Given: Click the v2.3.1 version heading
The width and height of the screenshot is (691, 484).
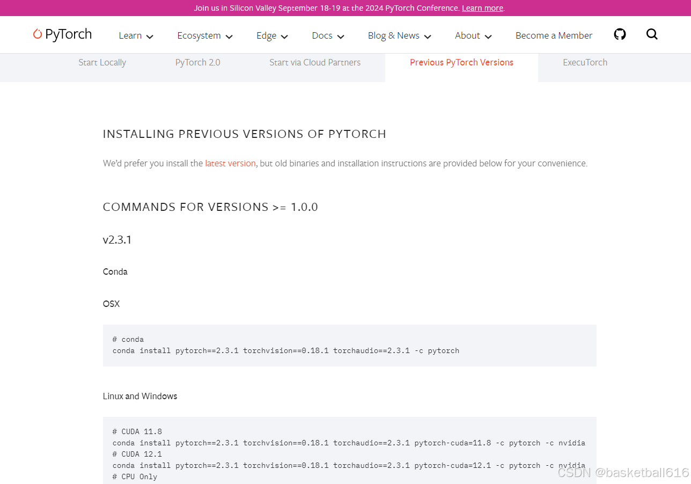Looking at the screenshot, I should tap(117, 239).
